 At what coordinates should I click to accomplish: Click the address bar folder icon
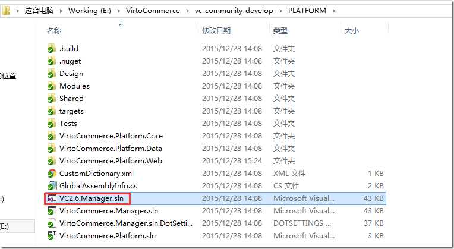(x=6, y=11)
